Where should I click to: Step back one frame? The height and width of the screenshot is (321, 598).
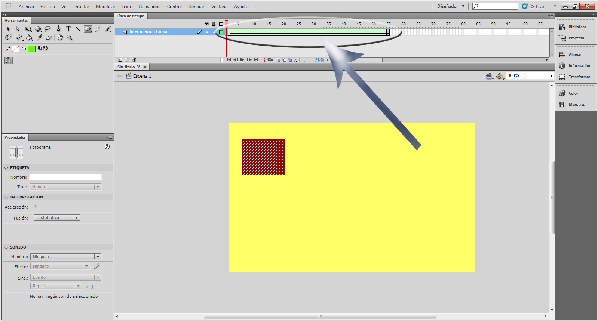[236, 60]
